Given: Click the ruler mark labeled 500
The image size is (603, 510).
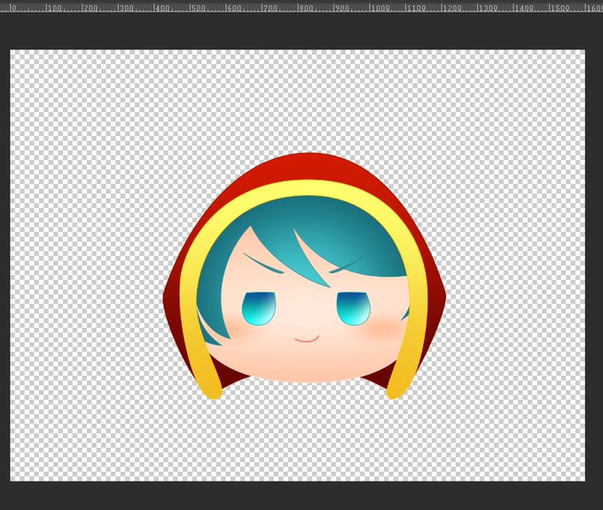Looking at the screenshot, I should (197, 7).
